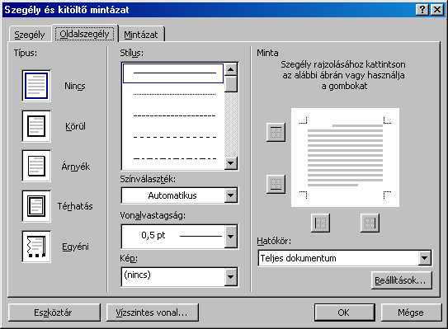
Task: Toggle top border button beside preview
Action: click(276, 132)
